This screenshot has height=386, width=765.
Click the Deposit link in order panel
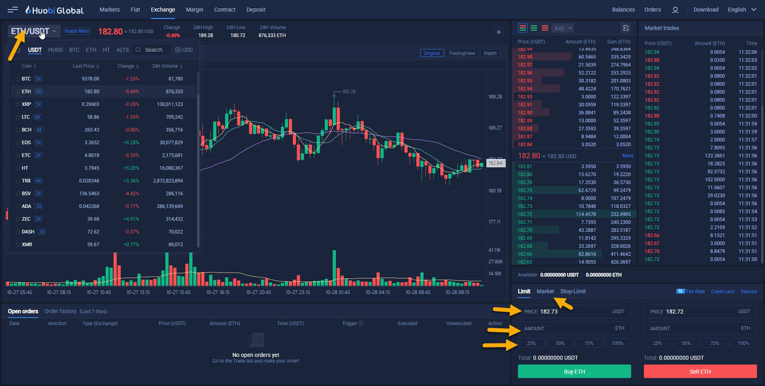[749, 292]
